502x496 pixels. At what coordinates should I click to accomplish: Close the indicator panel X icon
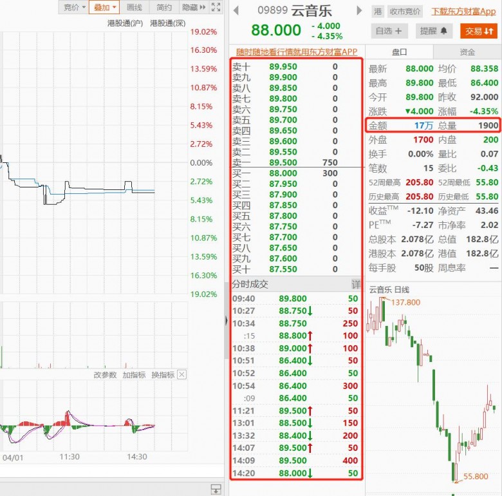(182, 374)
